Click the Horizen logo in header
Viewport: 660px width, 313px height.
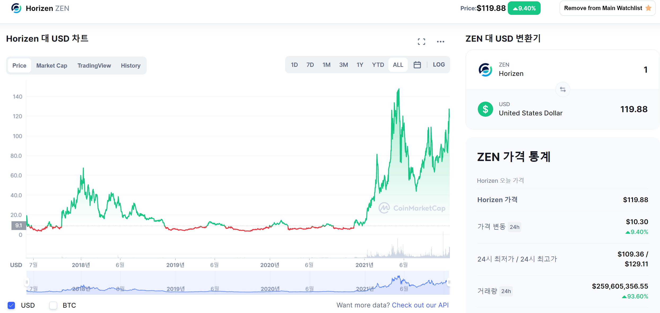16,8
